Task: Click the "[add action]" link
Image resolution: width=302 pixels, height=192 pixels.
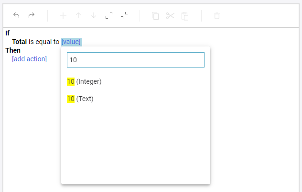Action: (29, 59)
